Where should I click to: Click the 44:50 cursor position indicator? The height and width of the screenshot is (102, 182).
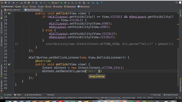click(x=139, y=98)
